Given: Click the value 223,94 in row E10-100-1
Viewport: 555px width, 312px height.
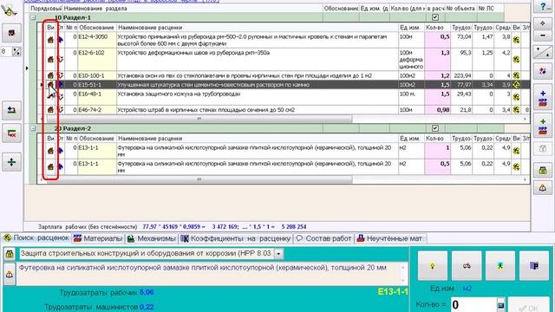Looking at the screenshot, I should pyautogui.click(x=461, y=75).
